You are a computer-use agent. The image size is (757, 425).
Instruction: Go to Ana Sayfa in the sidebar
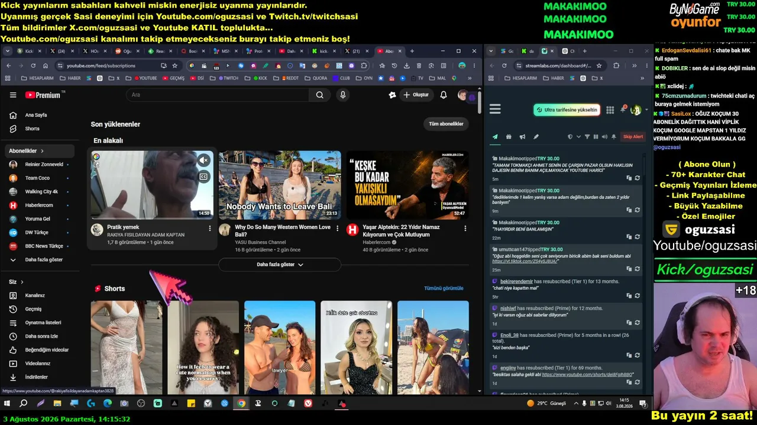(x=39, y=115)
